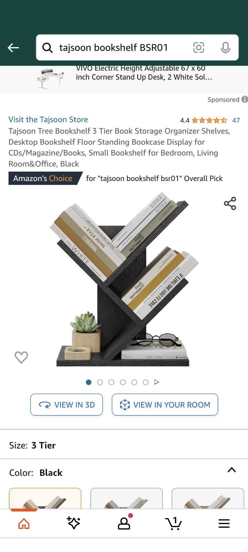This screenshot has height=552, width=248.
Task: Collapse the Color section chevron
Action: point(232,470)
